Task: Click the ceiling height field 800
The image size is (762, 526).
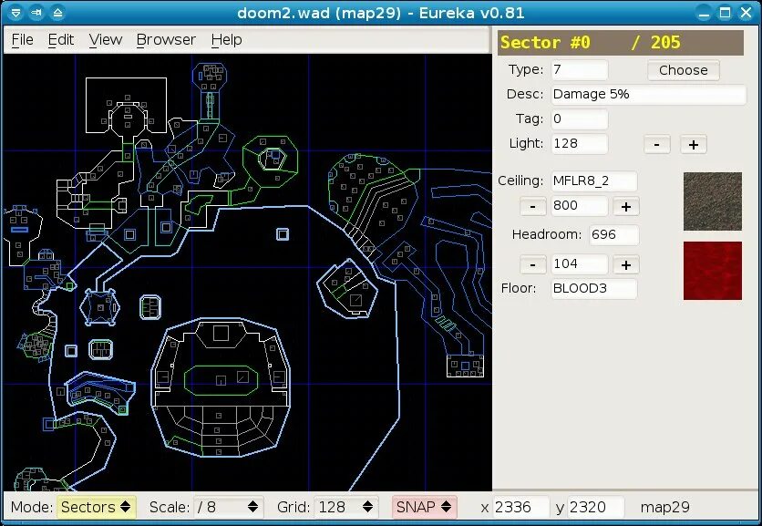Action: pyautogui.click(x=580, y=206)
